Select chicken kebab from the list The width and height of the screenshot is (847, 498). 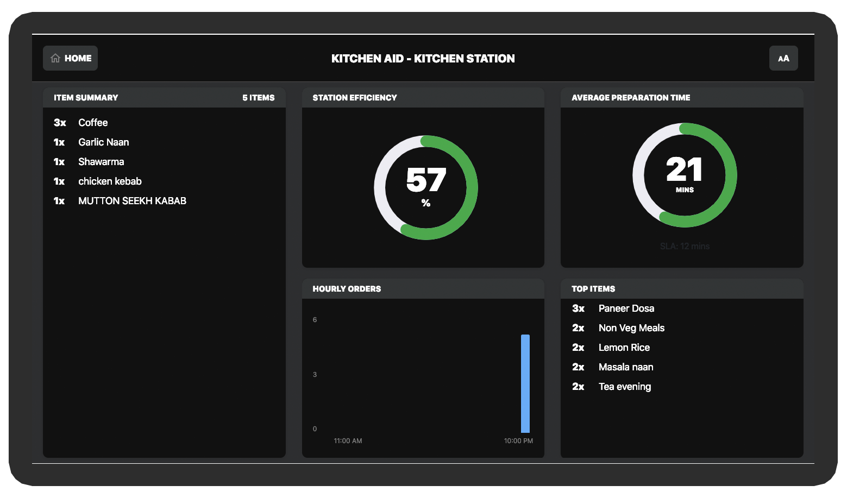pyautogui.click(x=110, y=181)
